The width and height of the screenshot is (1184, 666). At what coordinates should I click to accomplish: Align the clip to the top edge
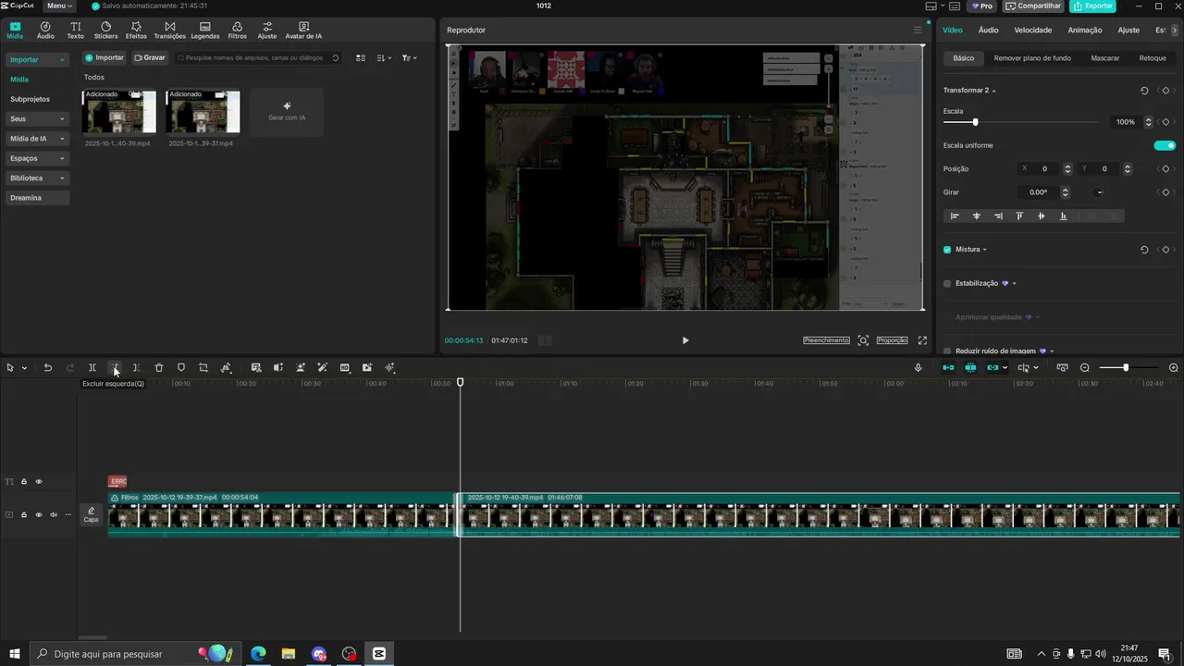(x=1020, y=216)
